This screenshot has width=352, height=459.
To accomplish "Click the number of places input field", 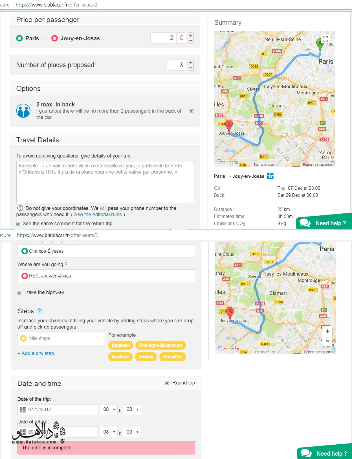I will tap(176, 65).
